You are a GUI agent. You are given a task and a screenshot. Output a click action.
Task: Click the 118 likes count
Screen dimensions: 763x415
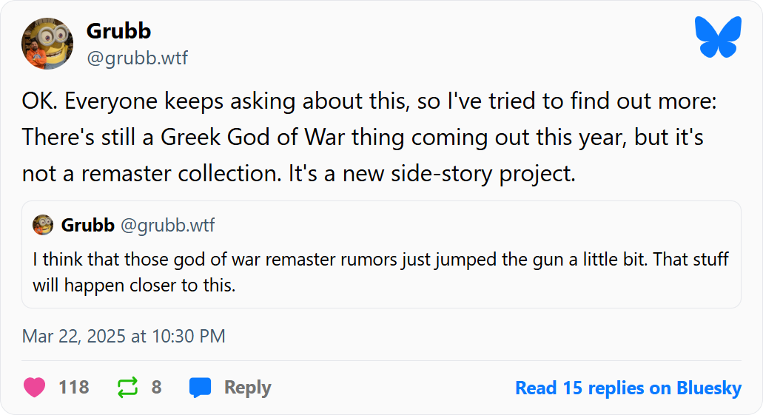[73, 388]
